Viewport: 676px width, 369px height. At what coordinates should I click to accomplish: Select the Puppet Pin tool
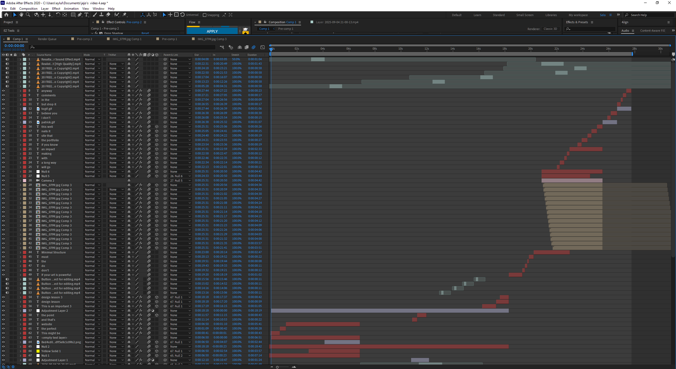coord(125,15)
